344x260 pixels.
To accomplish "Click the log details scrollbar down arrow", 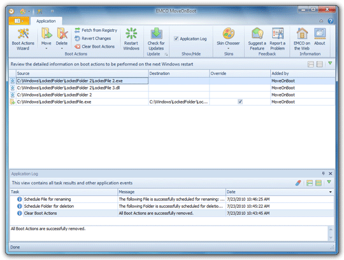I will pyautogui.click(x=331, y=238).
